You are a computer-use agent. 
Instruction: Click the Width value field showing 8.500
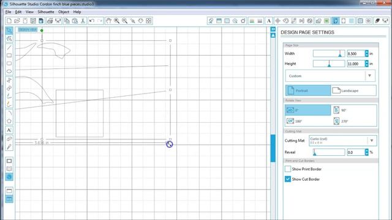click(356, 54)
